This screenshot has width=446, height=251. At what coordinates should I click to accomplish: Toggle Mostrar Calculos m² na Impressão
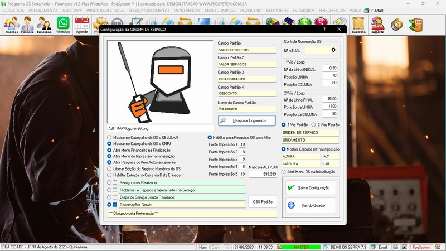pyautogui.click(x=284, y=149)
